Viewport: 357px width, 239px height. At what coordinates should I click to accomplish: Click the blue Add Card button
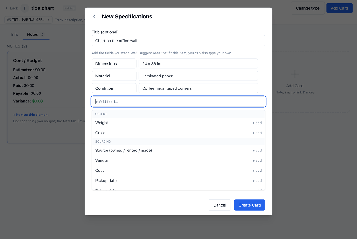pos(339,8)
